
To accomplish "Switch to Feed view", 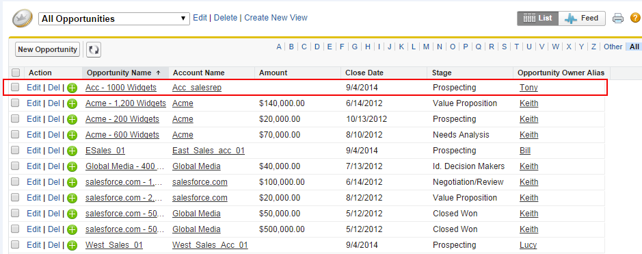I will pyautogui.click(x=581, y=18).
